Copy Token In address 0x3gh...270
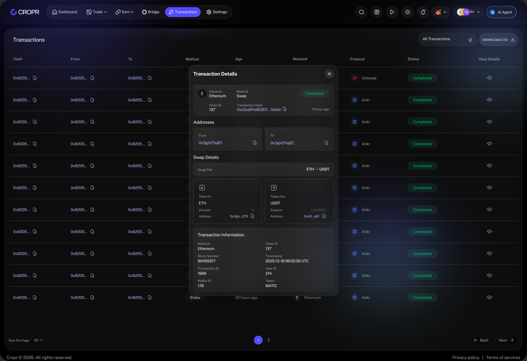527x361 pixels. point(252,216)
